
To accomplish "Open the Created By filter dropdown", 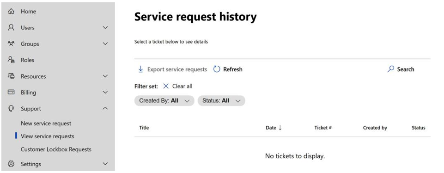I will pos(164,101).
